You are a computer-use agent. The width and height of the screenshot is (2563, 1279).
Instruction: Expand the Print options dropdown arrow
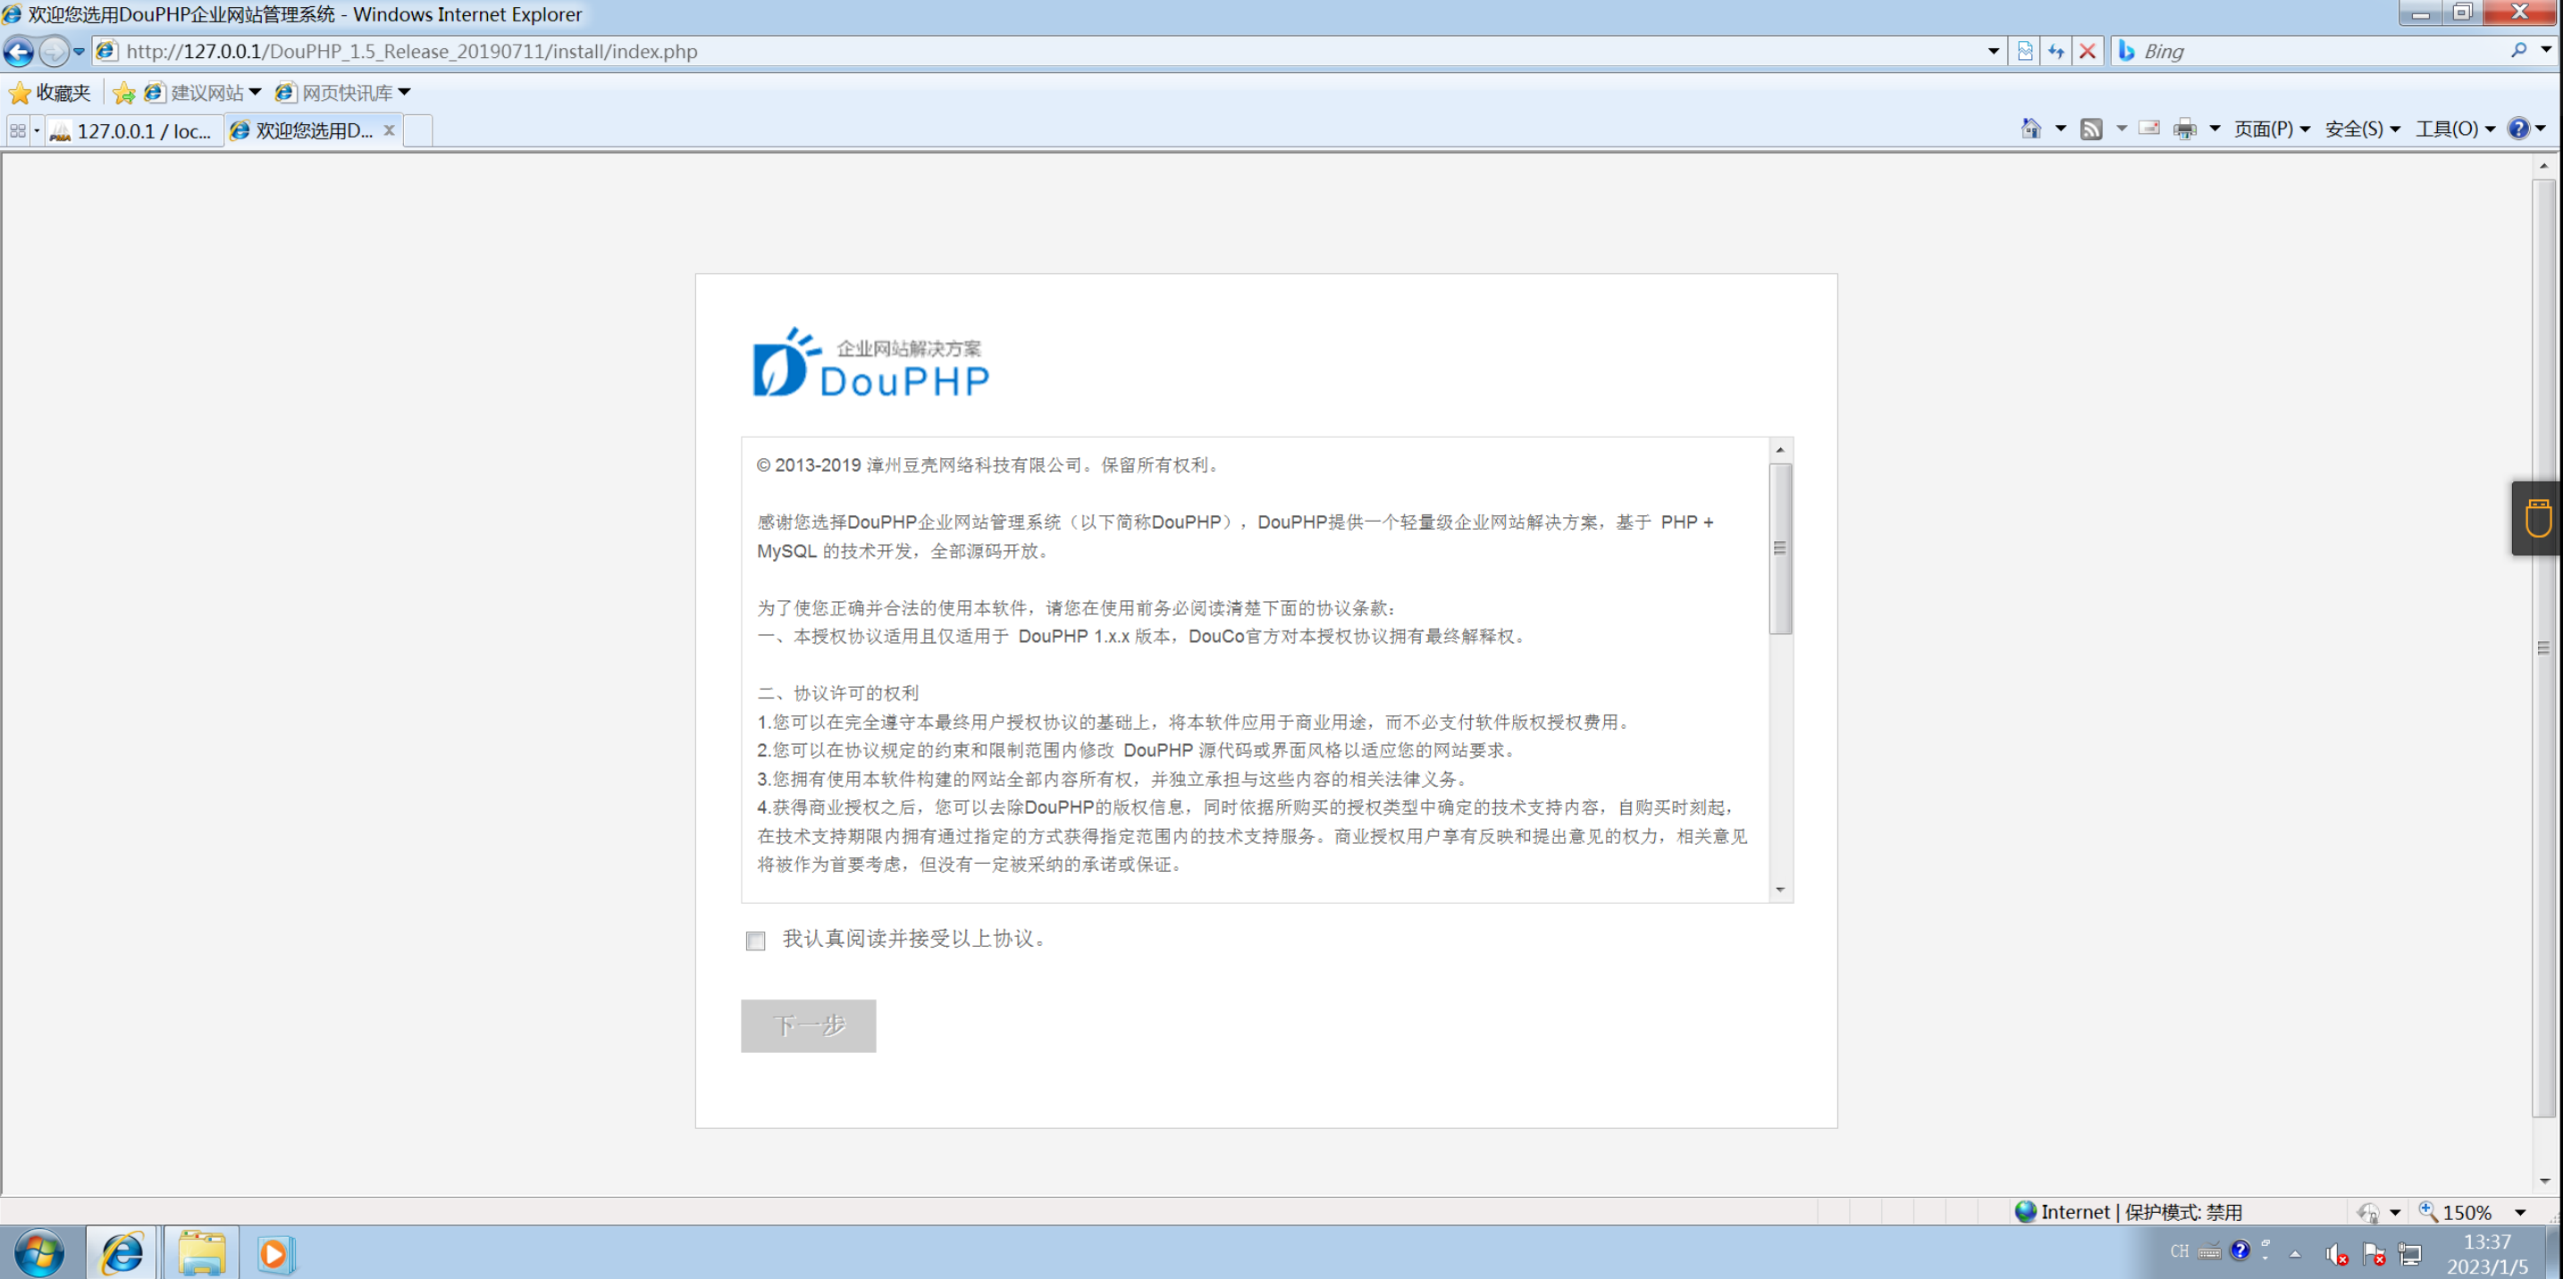tap(2214, 129)
